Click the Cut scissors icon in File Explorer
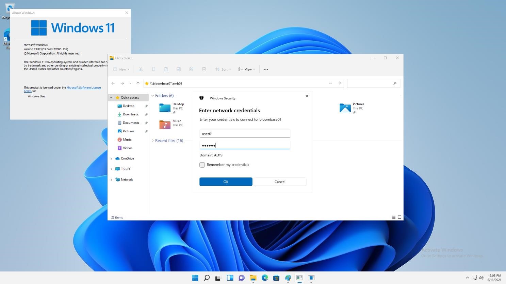506x284 pixels. (141, 69)
